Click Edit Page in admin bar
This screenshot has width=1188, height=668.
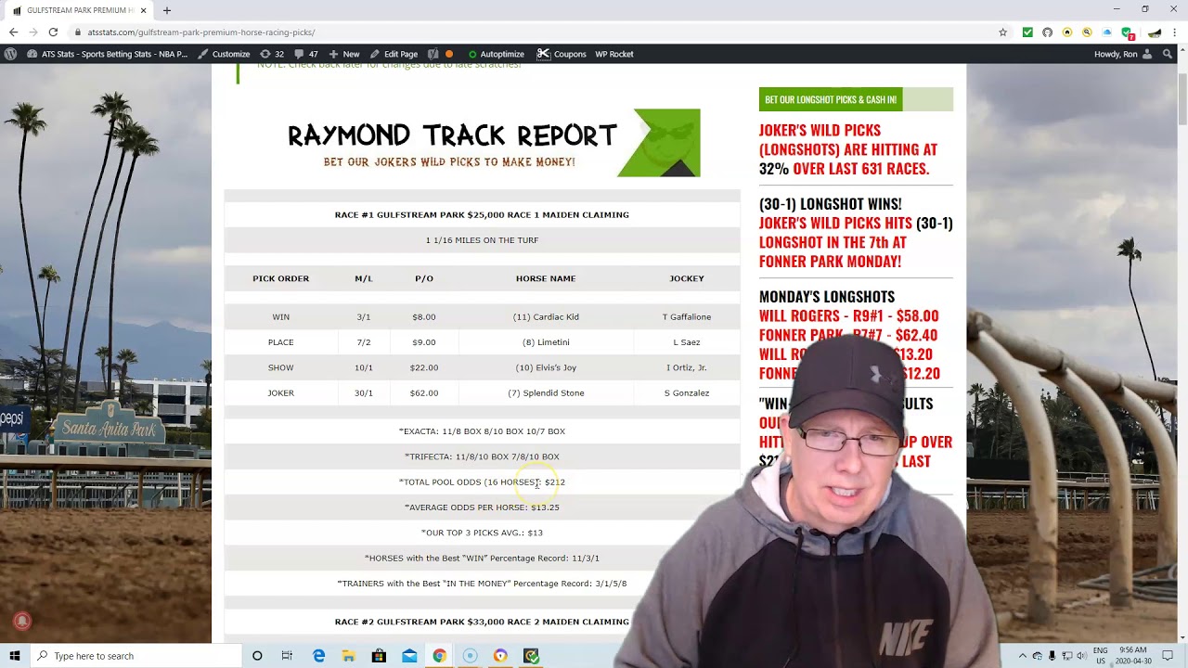point(394,54)
